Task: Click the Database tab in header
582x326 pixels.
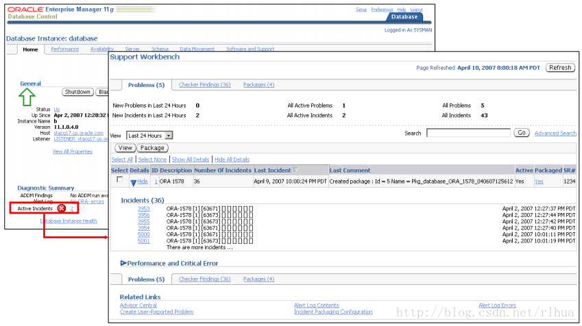Action: click(404, 16)
